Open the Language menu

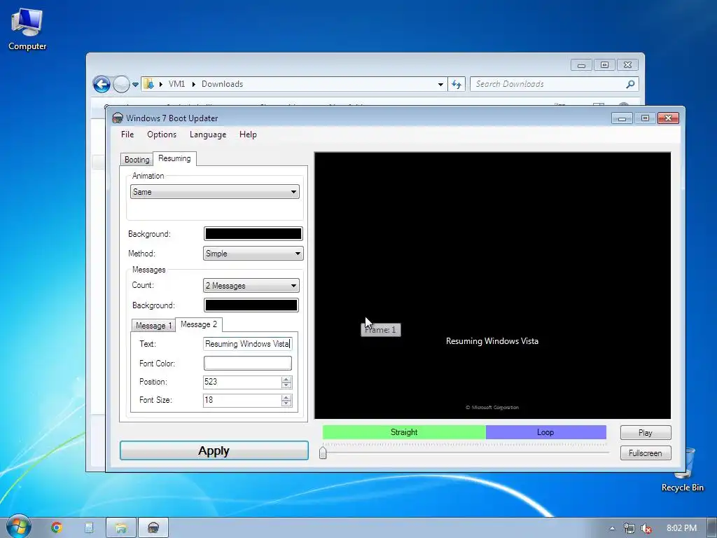(207, 134)
